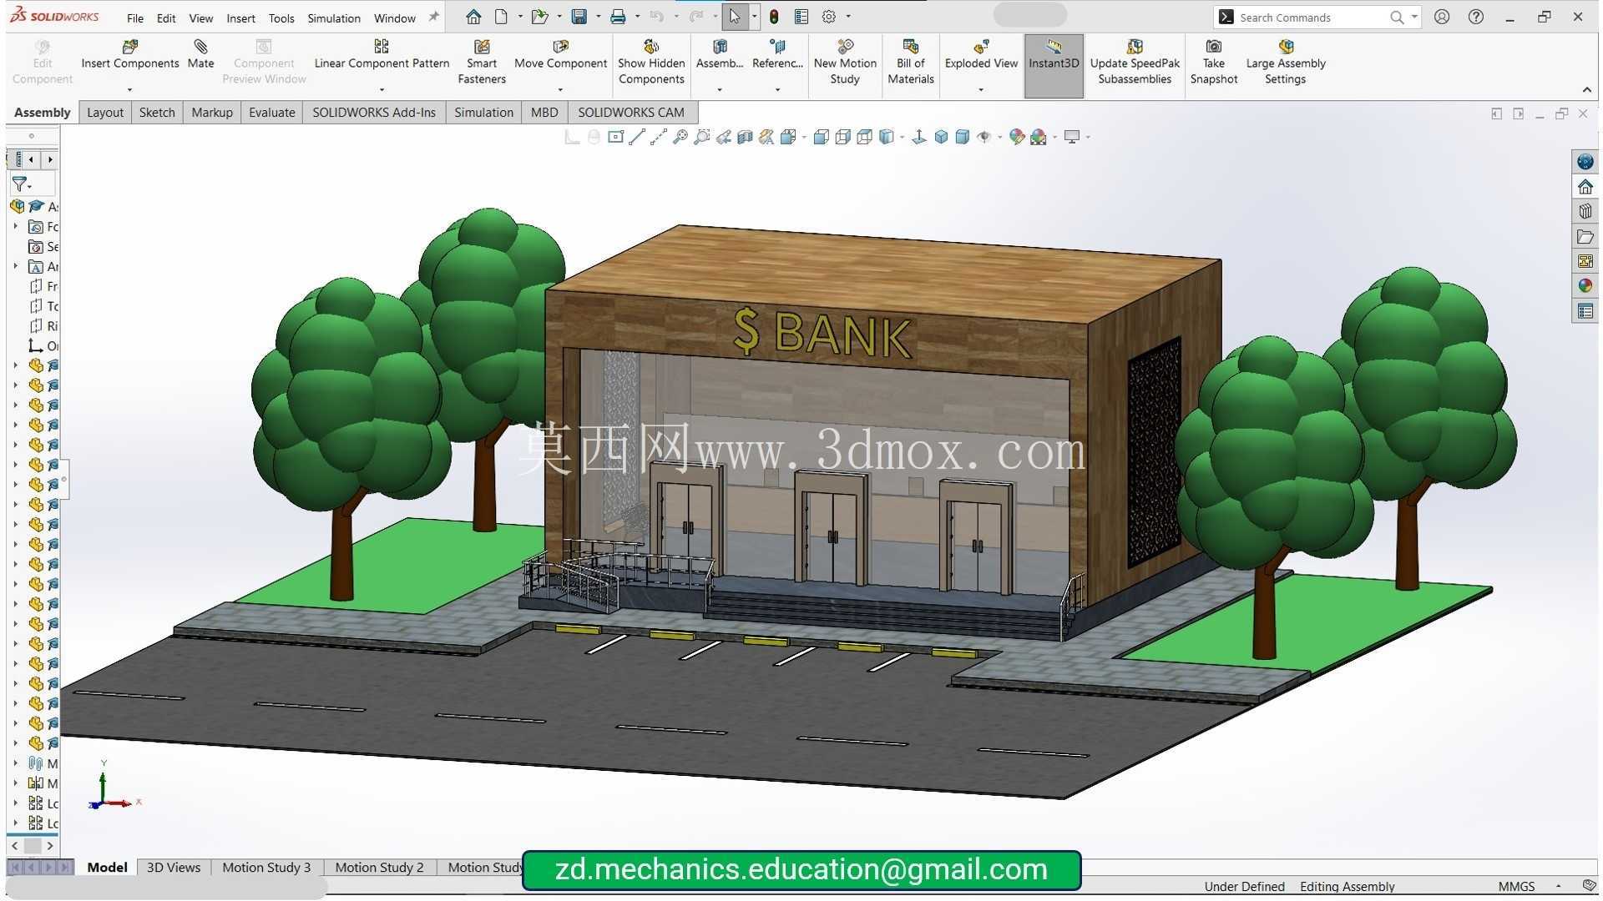This screenshot has width=1603, height=901.
Task: Open the Tools menu
Action: (281, 18)
